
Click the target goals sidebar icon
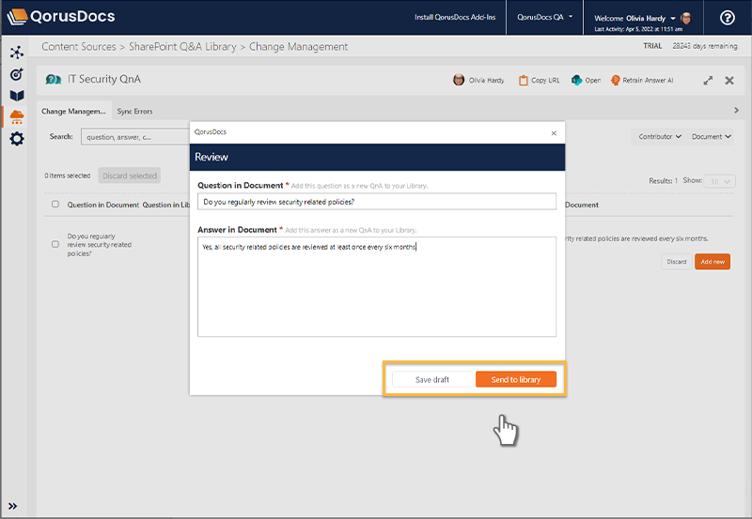(x=16, y=74)
